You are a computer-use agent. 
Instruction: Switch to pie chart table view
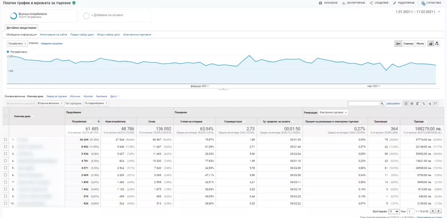click(412, 104)
